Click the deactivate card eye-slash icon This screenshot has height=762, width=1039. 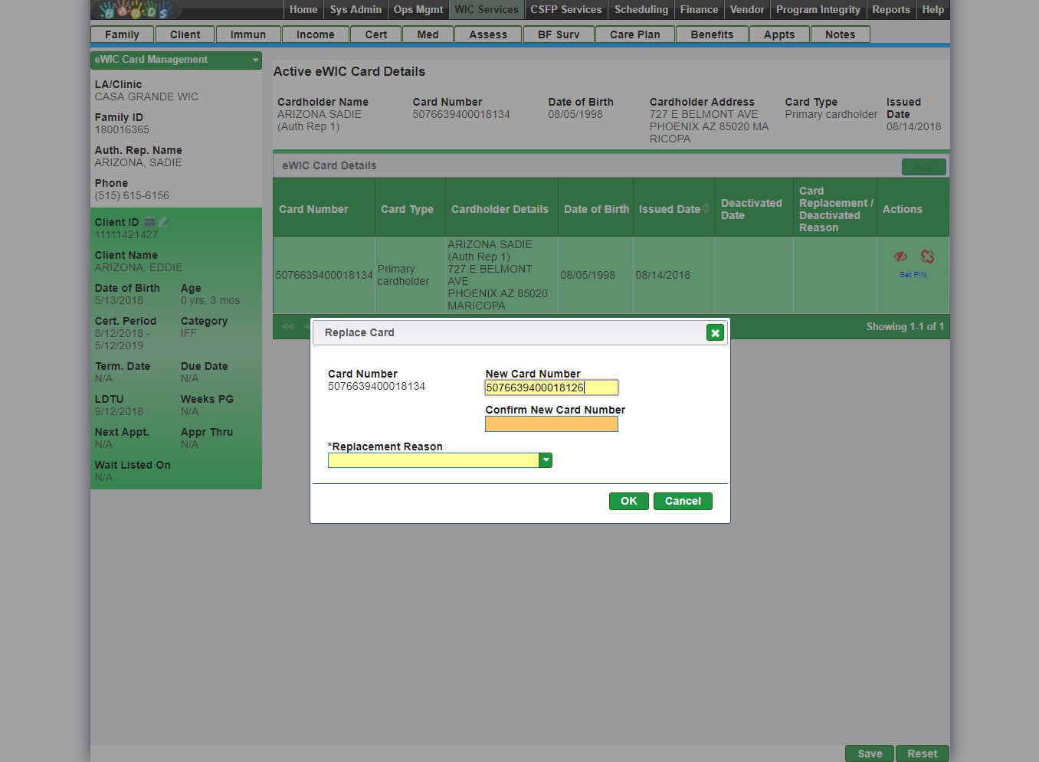pyautogui.click(x=900, y=257)
